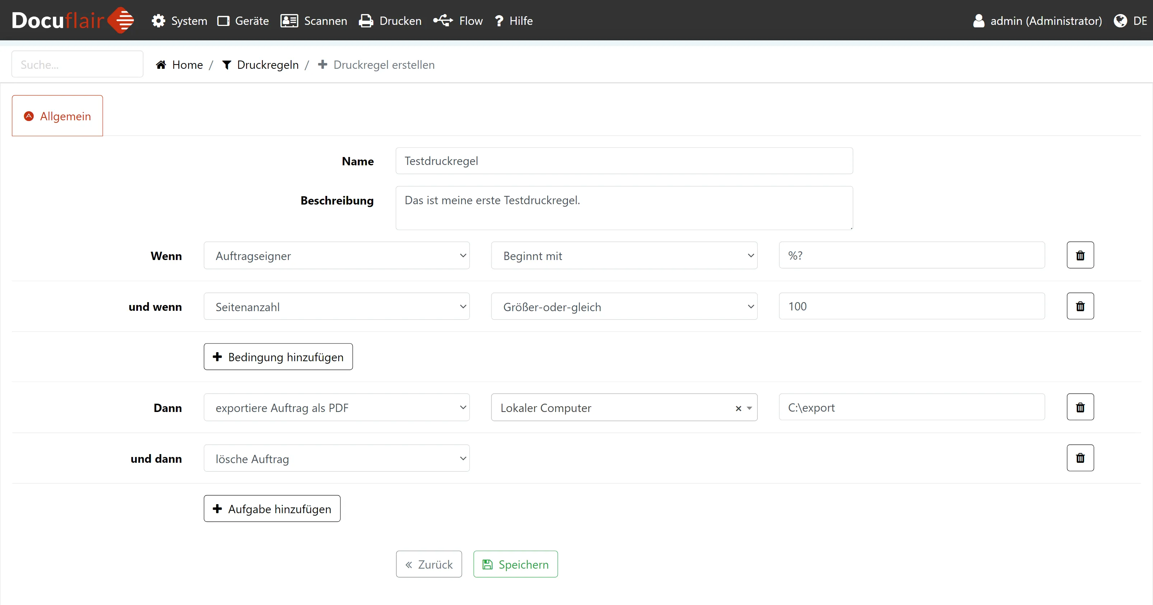
Task: Open the 'Größer-oder-gleich' operator dropdown
Action: point(623,306)
